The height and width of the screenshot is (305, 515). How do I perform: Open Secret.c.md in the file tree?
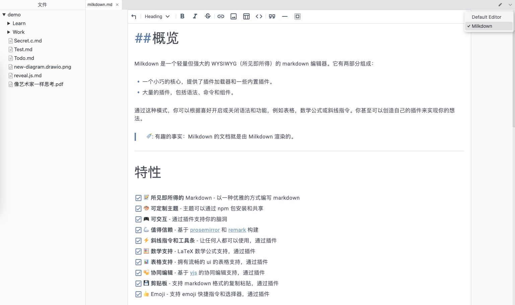point(28,41)
